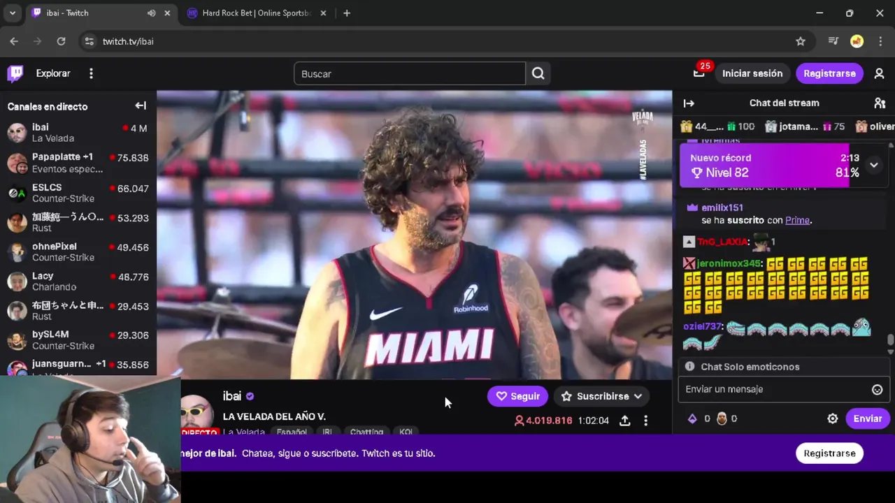The image size is (895, 503).
Task: Click the Buscar search field
Action: [x=410, y=73]
